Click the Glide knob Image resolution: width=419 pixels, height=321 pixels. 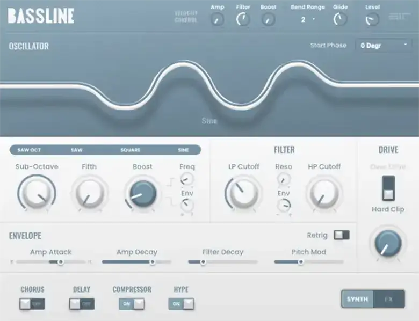pyautogui.click(x=340, y=19)
